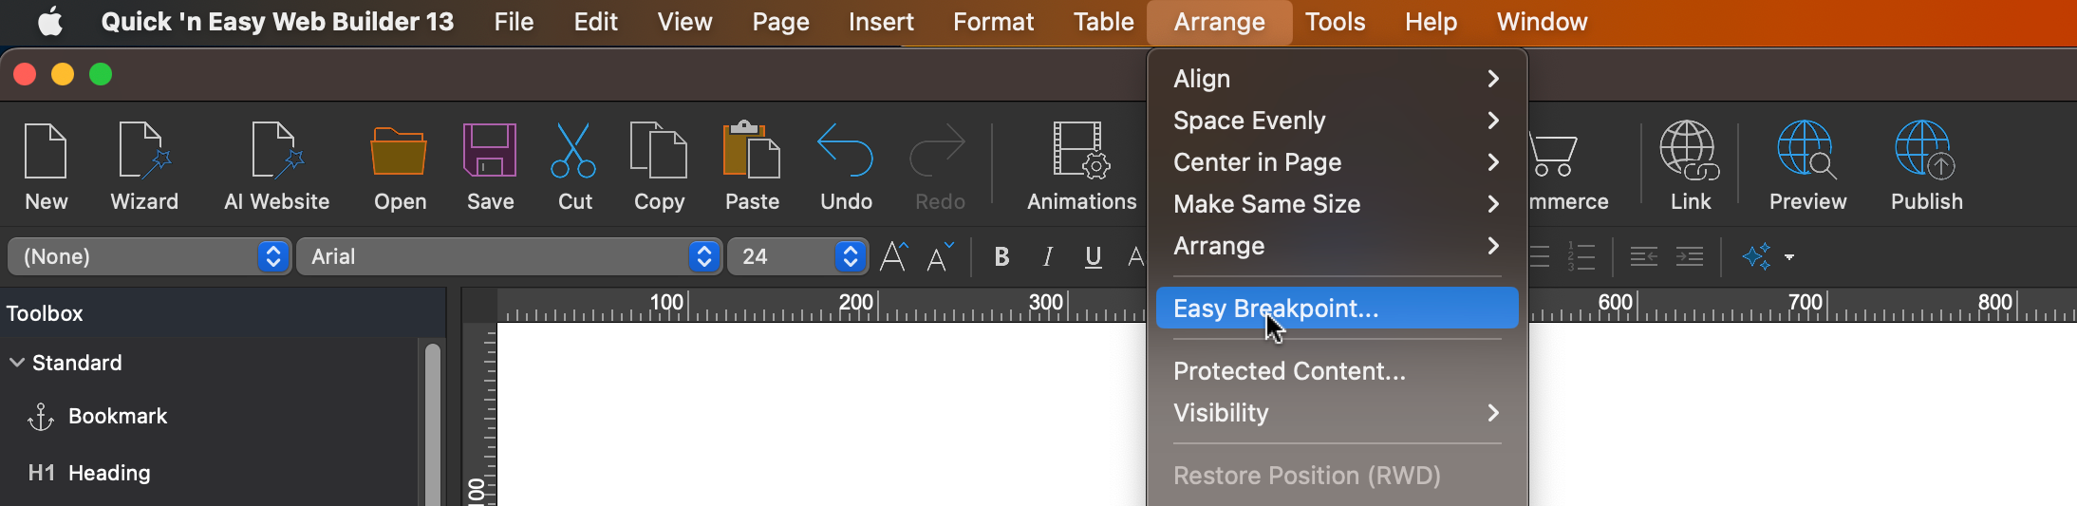Toggle bold text formatting
The width and height of the screenshot is (2077, 506).
[x=1001, y=256]
